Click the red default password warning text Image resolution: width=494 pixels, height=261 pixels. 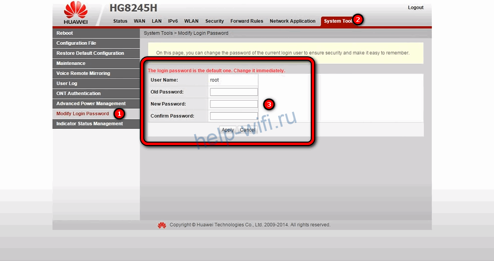pyautogui.click(x=216, y=71)
